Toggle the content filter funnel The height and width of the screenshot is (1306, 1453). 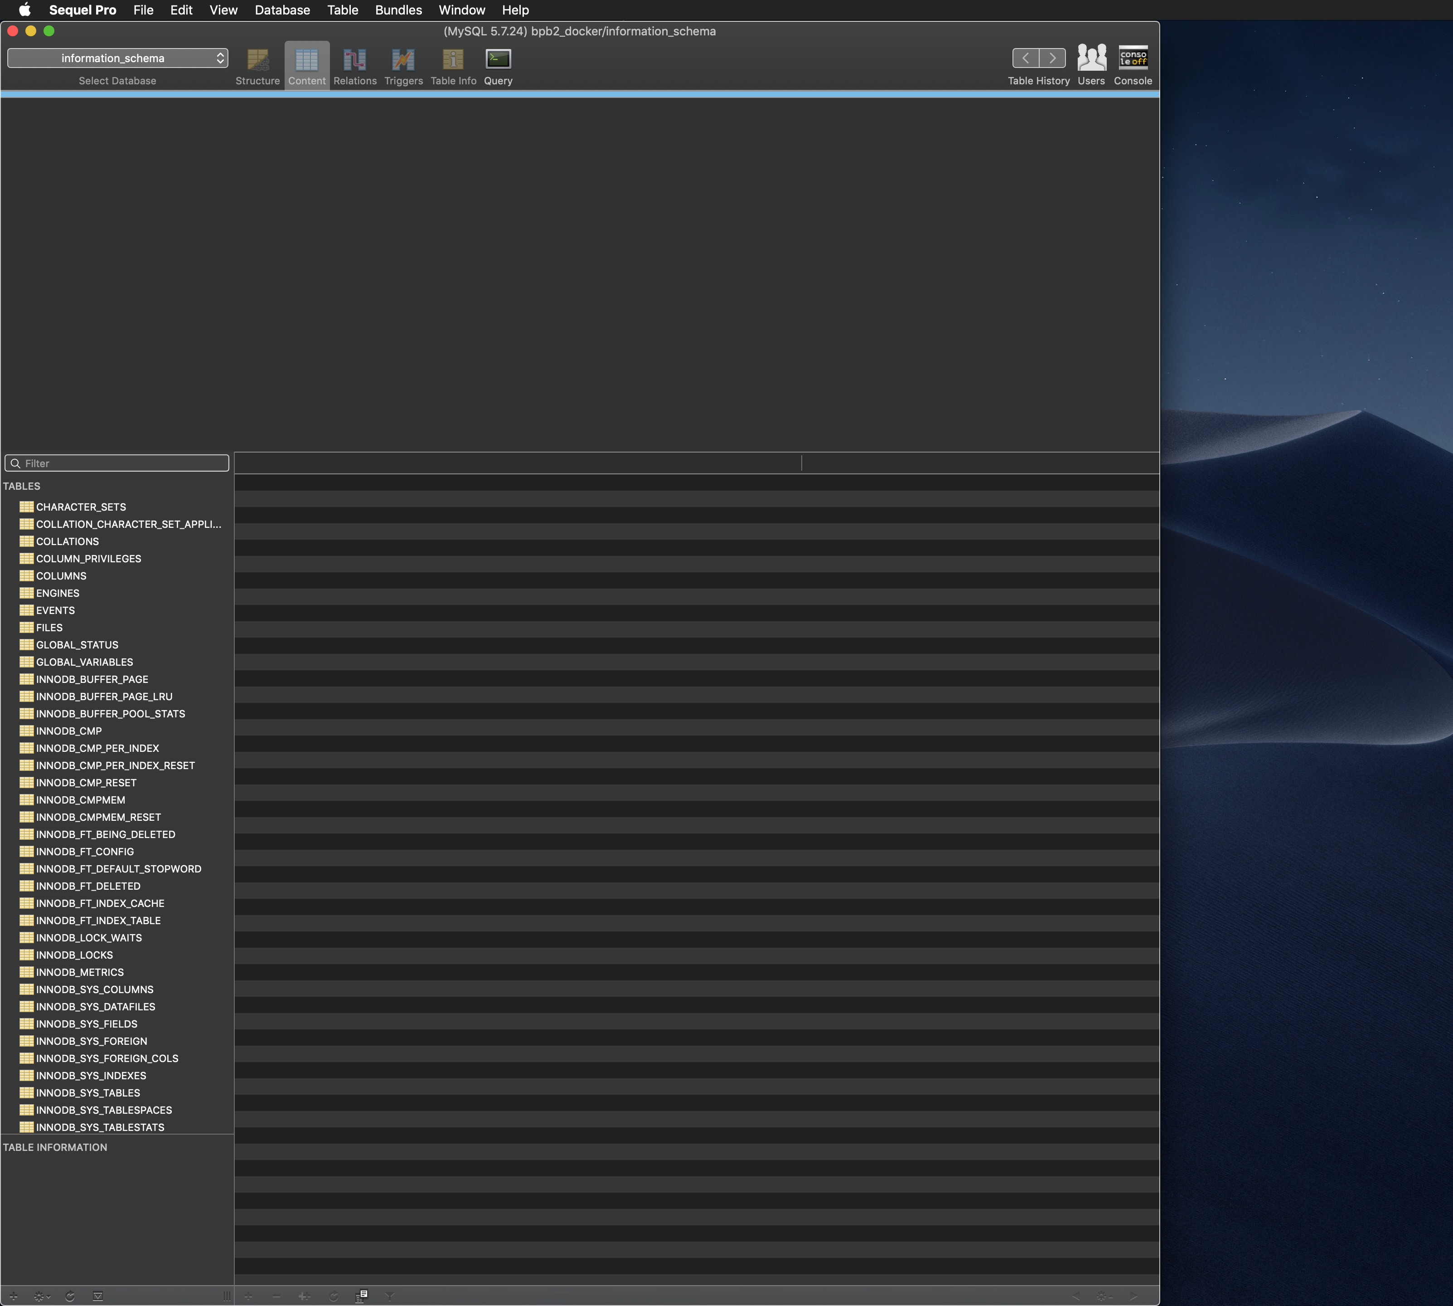tap(389, 1296)
